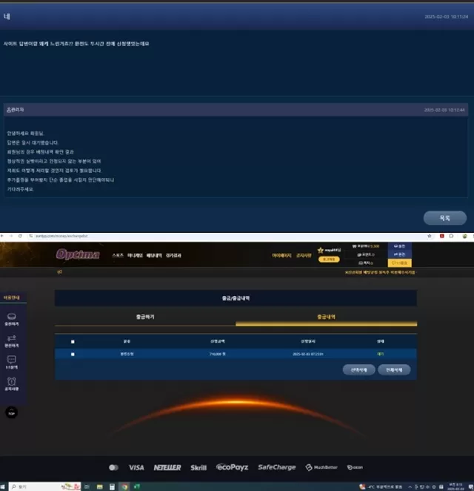Image resolution: width=474 pixels, height=491 pixels.
Task: Click the VISA payment logo
Action: point(136,467)
